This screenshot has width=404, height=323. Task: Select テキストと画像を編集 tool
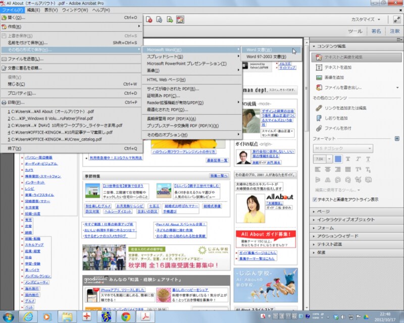pos(357,57)
